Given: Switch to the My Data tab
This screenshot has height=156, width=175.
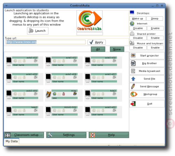Looking at the screenshot, I should pyautogui.click(x=11, y=141).
